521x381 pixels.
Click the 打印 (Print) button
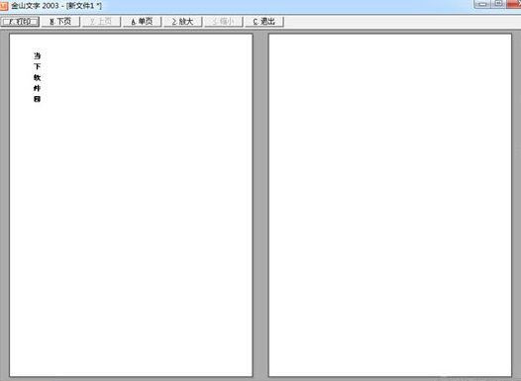(x=20, y=22)
